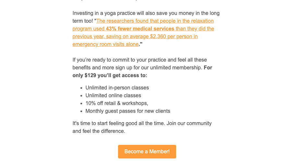This screenshot has width=301, height=163.
Task: Click the orange Become a Member! button
Action: pos(147,151)
